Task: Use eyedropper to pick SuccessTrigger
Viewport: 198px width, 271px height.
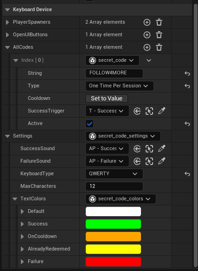Action: [162, 111]
